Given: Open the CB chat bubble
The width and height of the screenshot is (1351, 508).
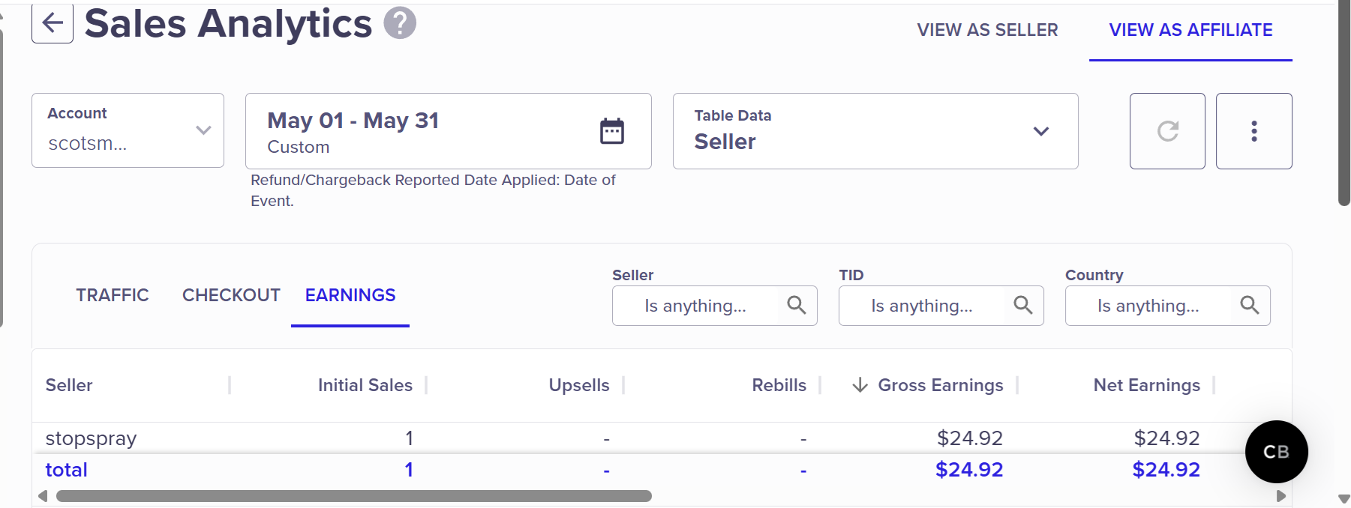Looking at the screenshot, I should (x=1277, y=452).
